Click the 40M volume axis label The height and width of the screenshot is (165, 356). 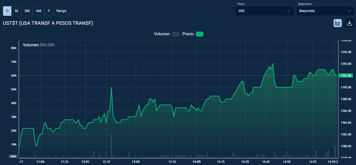(13, 103)
